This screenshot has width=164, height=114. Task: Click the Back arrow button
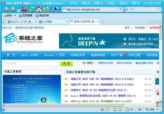pyautogui.click(x=6, y=9)
